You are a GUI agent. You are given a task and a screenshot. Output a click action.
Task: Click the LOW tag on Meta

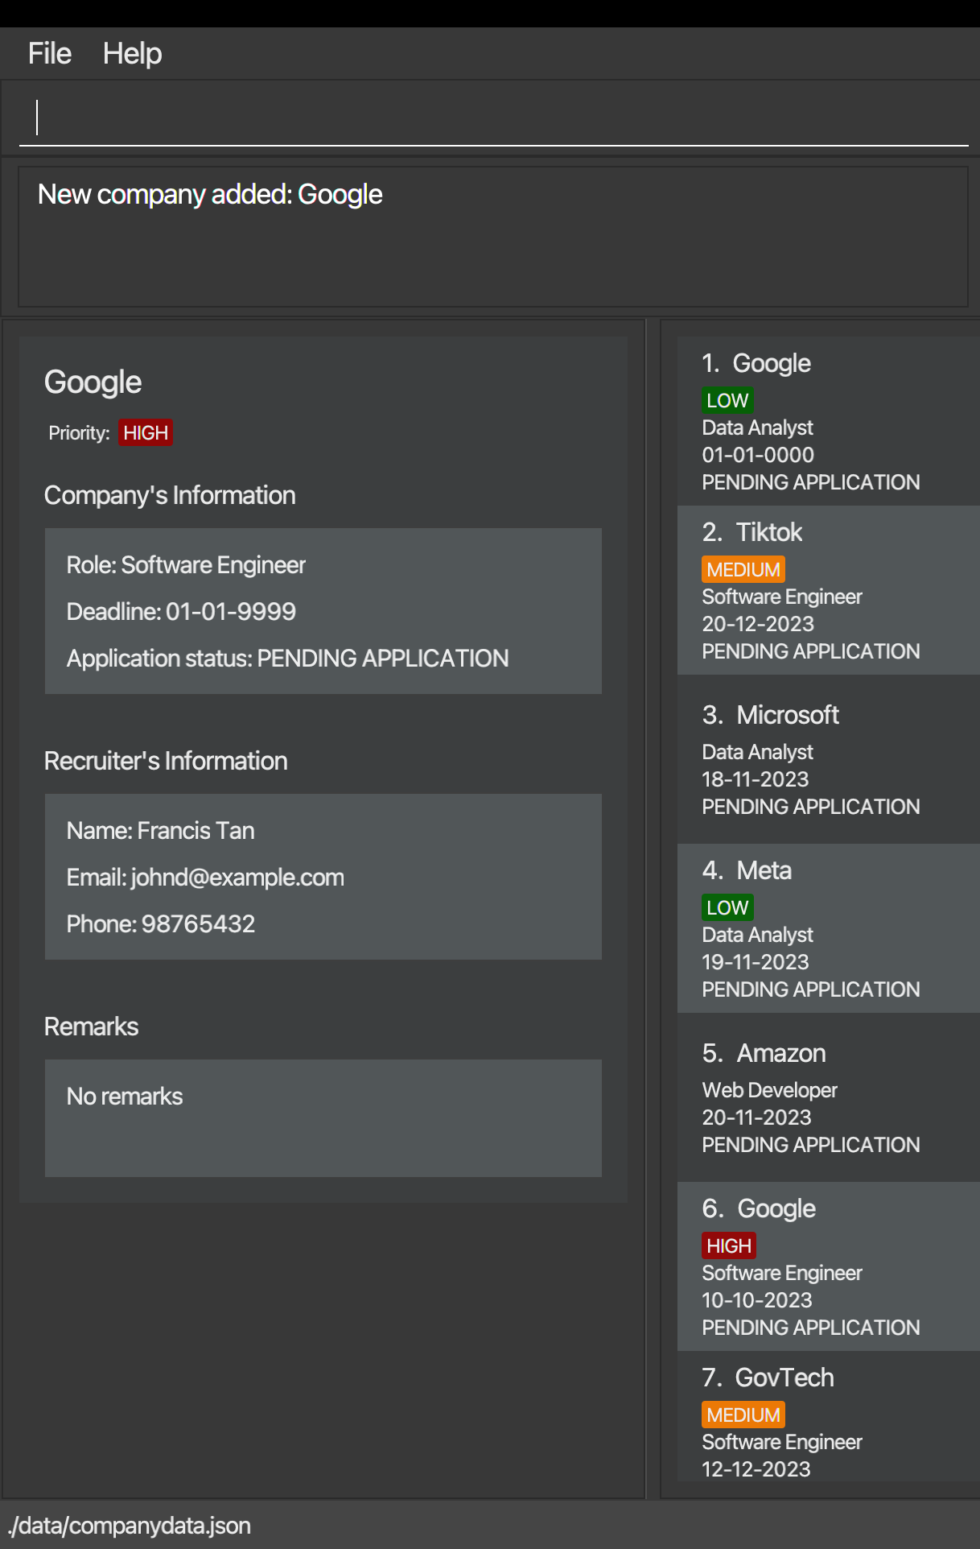click(727, 907)
